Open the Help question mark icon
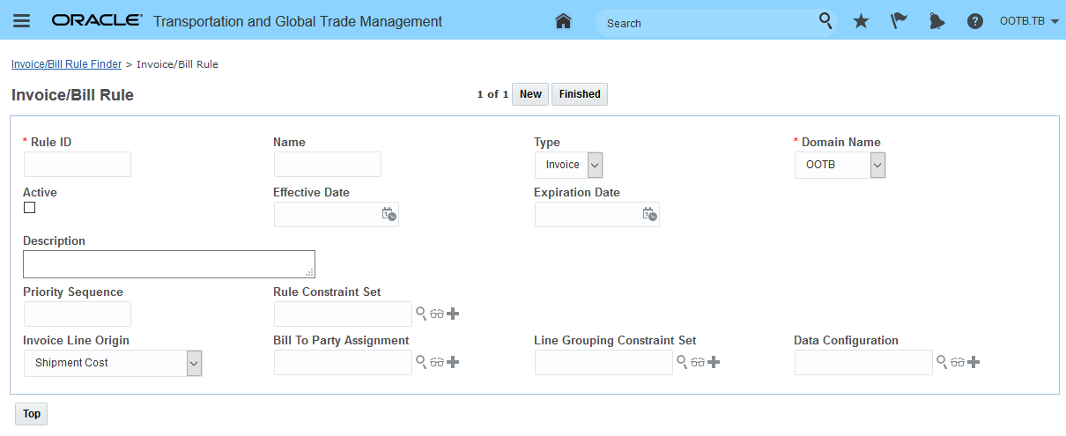 pos(975,21)
